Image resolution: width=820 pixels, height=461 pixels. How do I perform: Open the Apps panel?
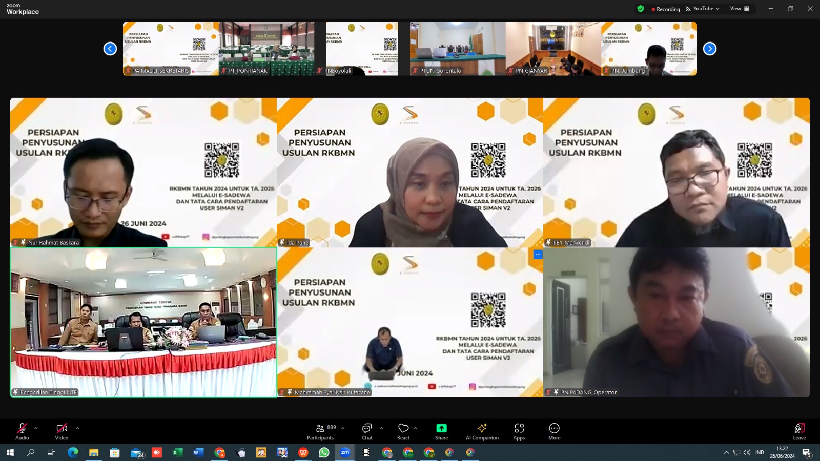[x=519, y=431]
